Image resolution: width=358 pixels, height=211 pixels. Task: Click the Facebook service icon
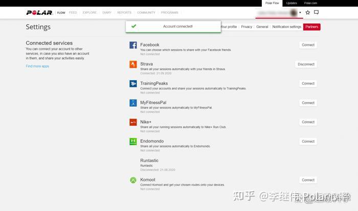click(133, 45)
